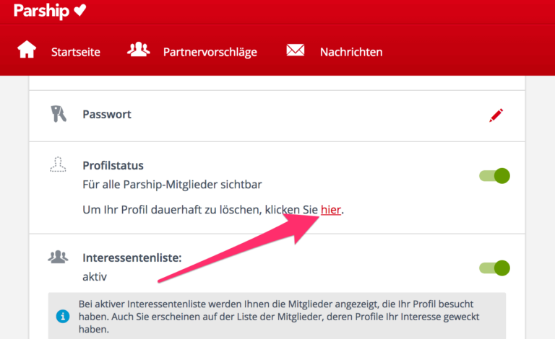Open Nachrichten in the navigation bar

tap(350, 52)
